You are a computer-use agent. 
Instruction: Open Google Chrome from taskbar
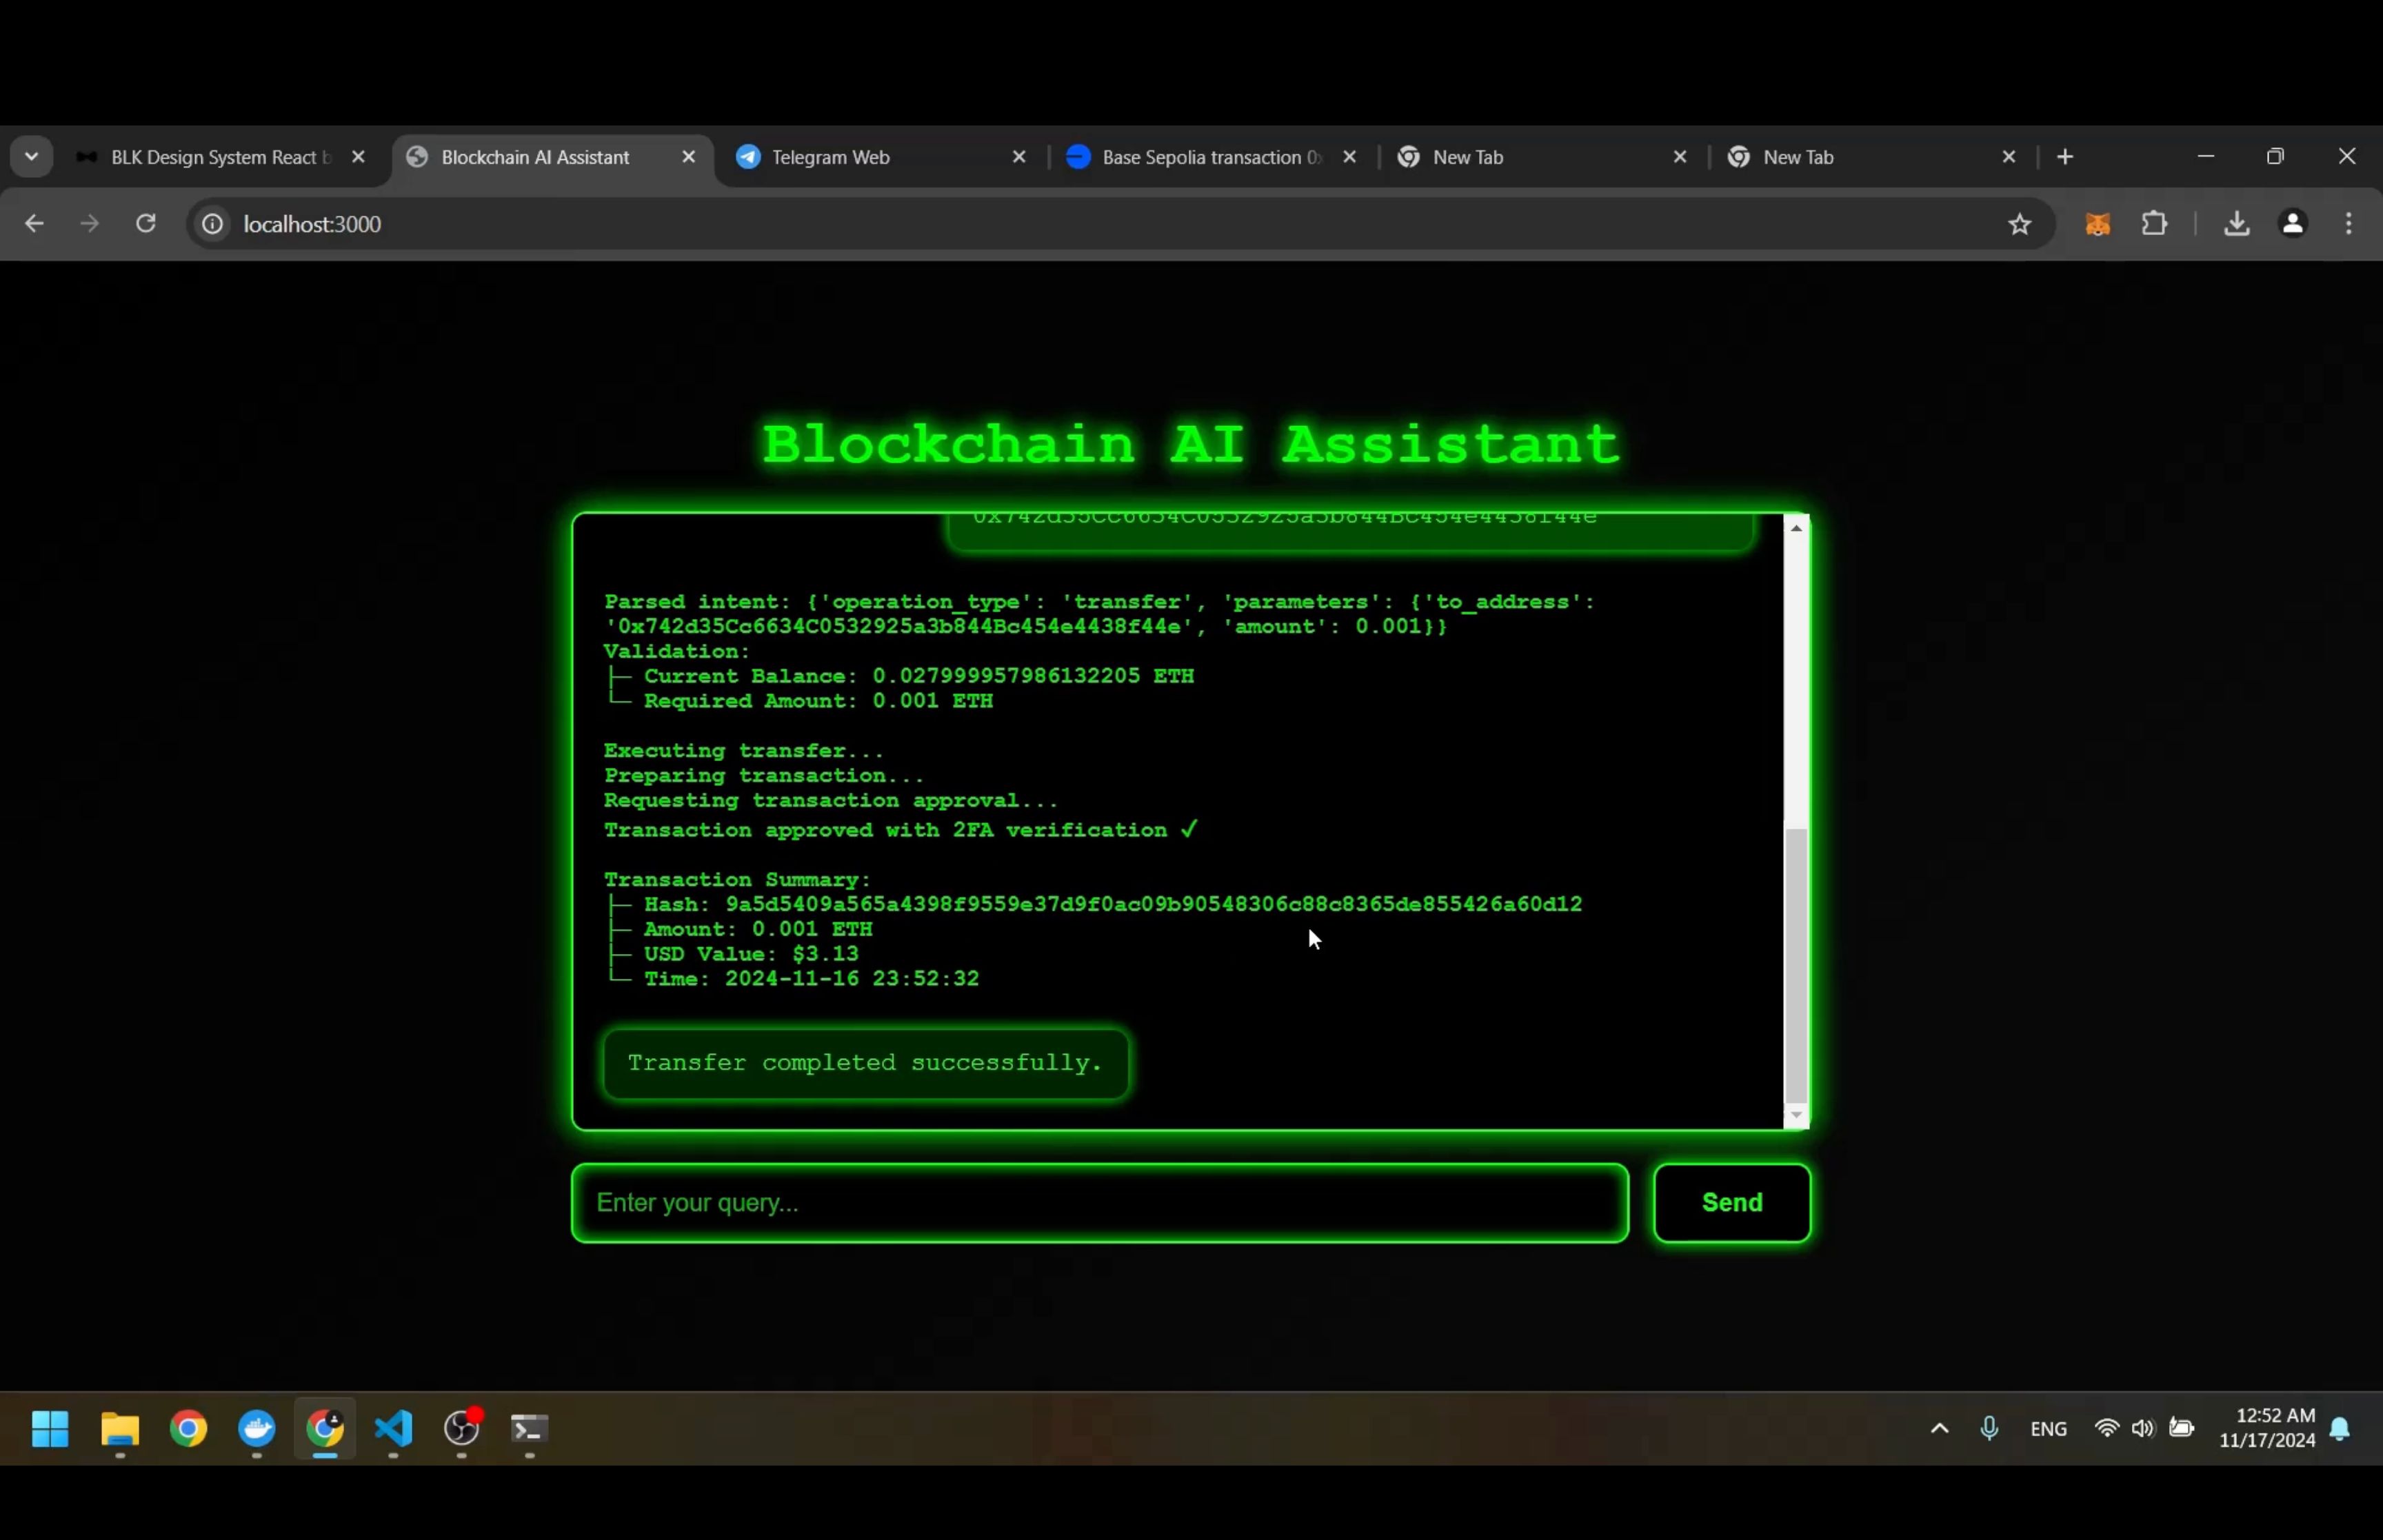pyautogui.click(x=188, y=1429)
